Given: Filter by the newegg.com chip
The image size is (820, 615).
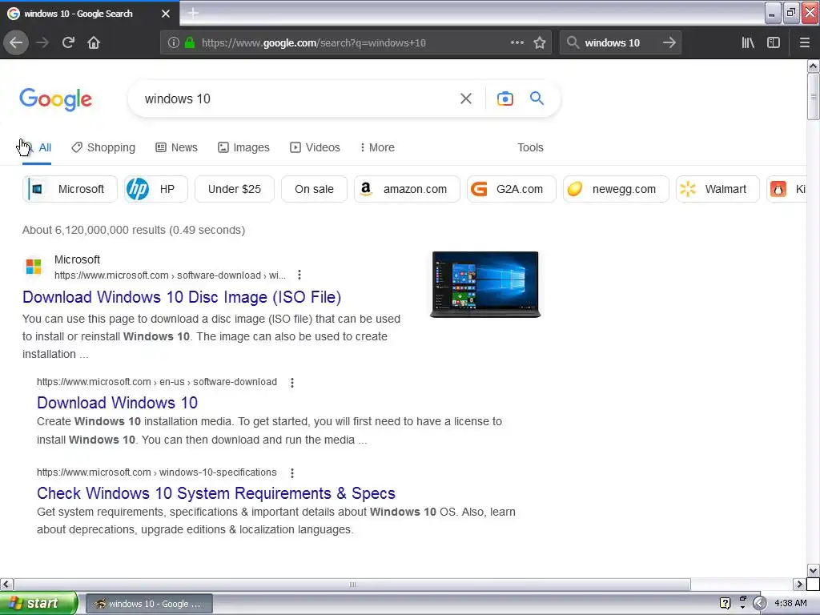Looking at the screenshot, I should click(x=616, y=189).
